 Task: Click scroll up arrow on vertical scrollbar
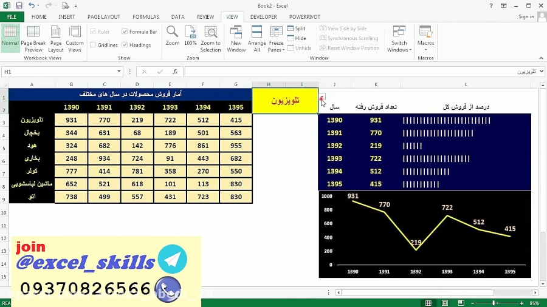[543, 86]
